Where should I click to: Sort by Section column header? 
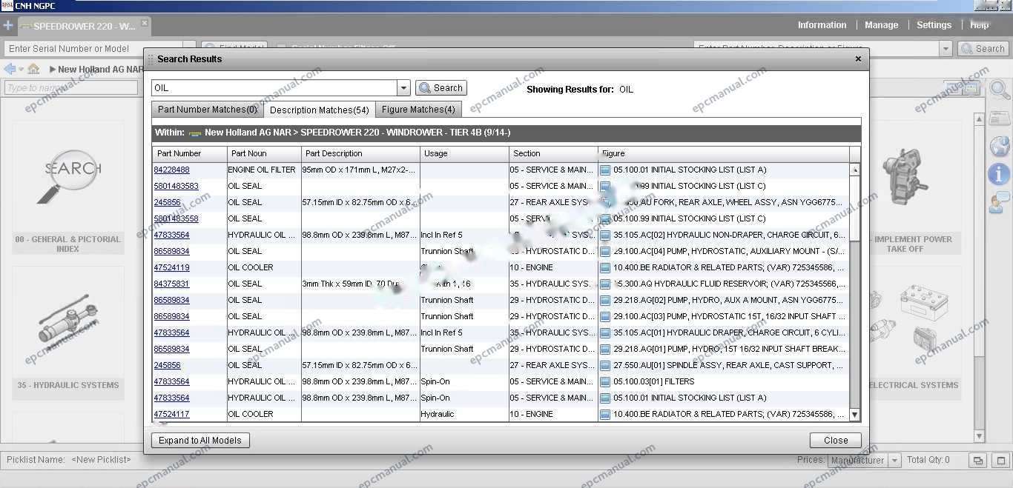553,154
